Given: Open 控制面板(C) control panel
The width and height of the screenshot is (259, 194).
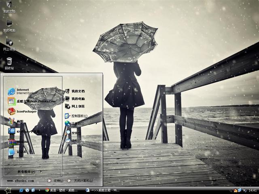Looking at the screenshot, I should tap(76, 116).
